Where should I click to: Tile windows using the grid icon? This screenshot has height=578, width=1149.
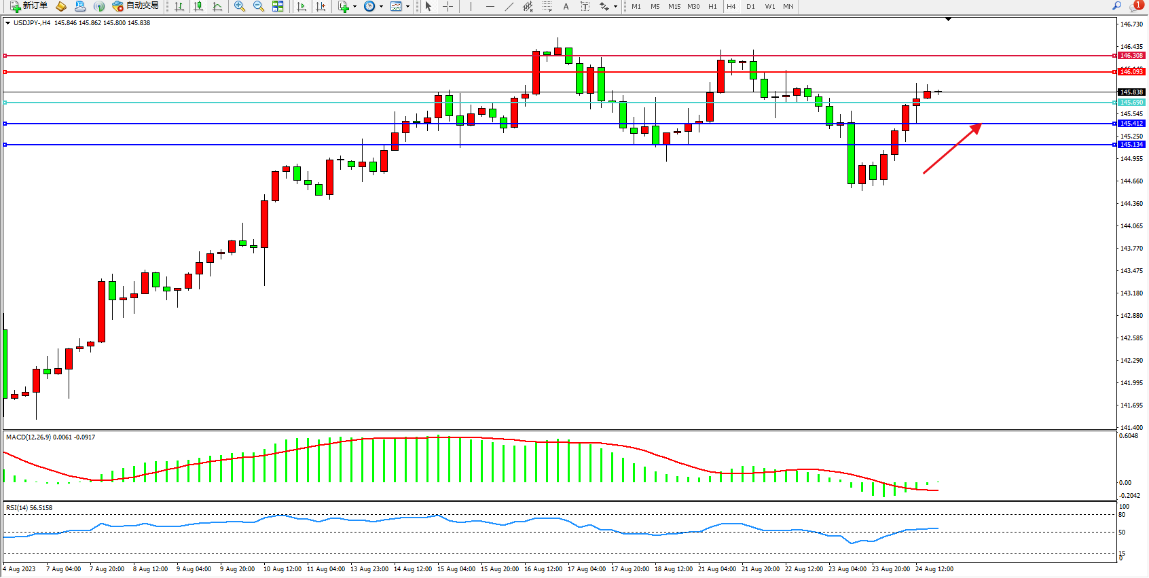tap(278, 6)
